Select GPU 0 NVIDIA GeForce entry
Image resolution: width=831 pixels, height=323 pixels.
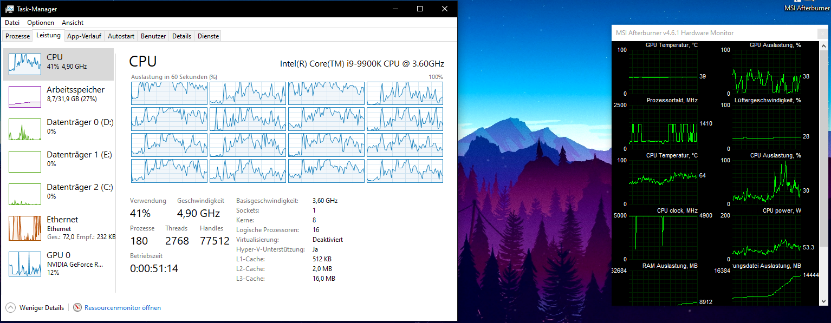click(x=59, y=263)
